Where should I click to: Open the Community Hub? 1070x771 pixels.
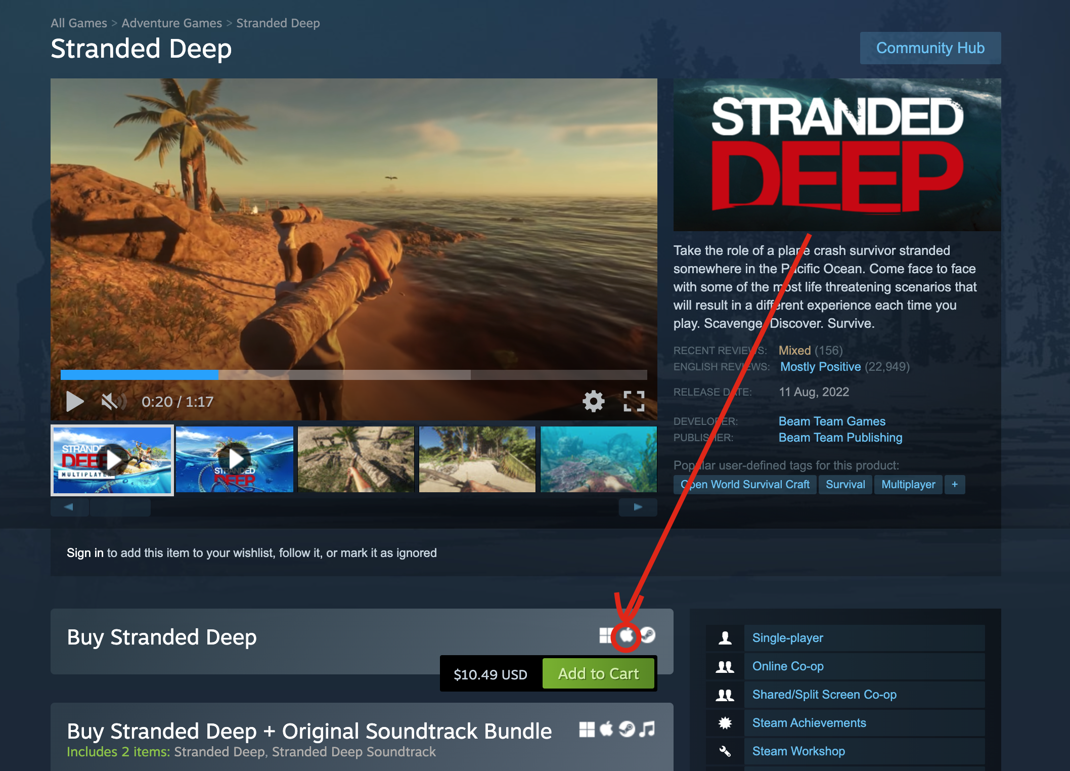[930, 48]
